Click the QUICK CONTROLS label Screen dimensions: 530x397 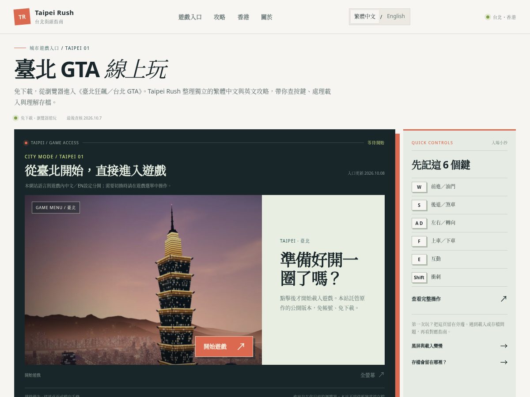pos(432,142)
